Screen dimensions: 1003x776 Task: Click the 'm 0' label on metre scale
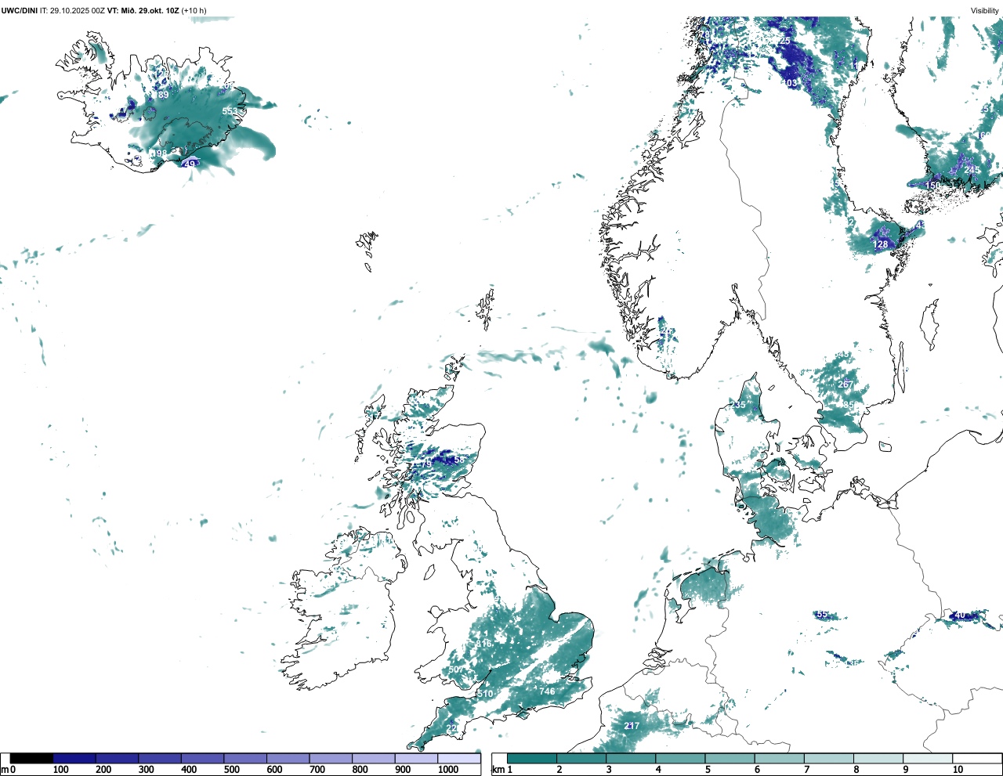point(8,770)
